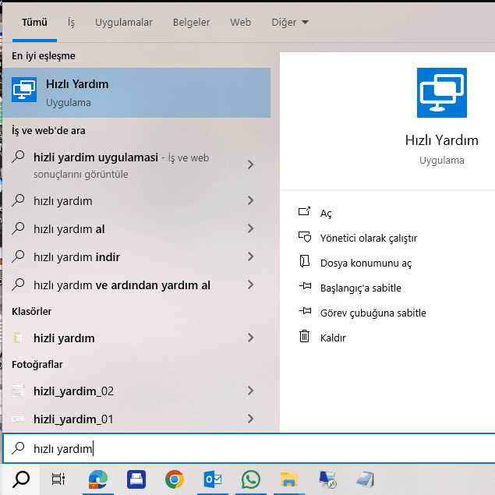Click the search box containing 'hızlı yardım'
The image size is (495, 495).
tap(234, 448)
